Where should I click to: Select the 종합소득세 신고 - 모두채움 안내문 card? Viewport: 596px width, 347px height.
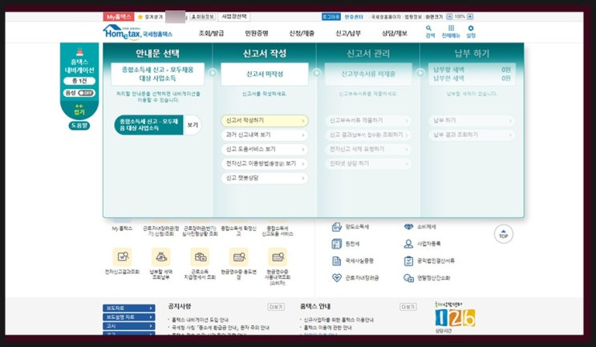(148, 125)
